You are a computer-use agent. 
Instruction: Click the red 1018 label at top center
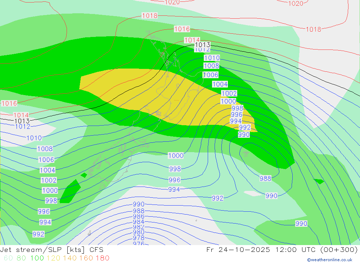150,15
